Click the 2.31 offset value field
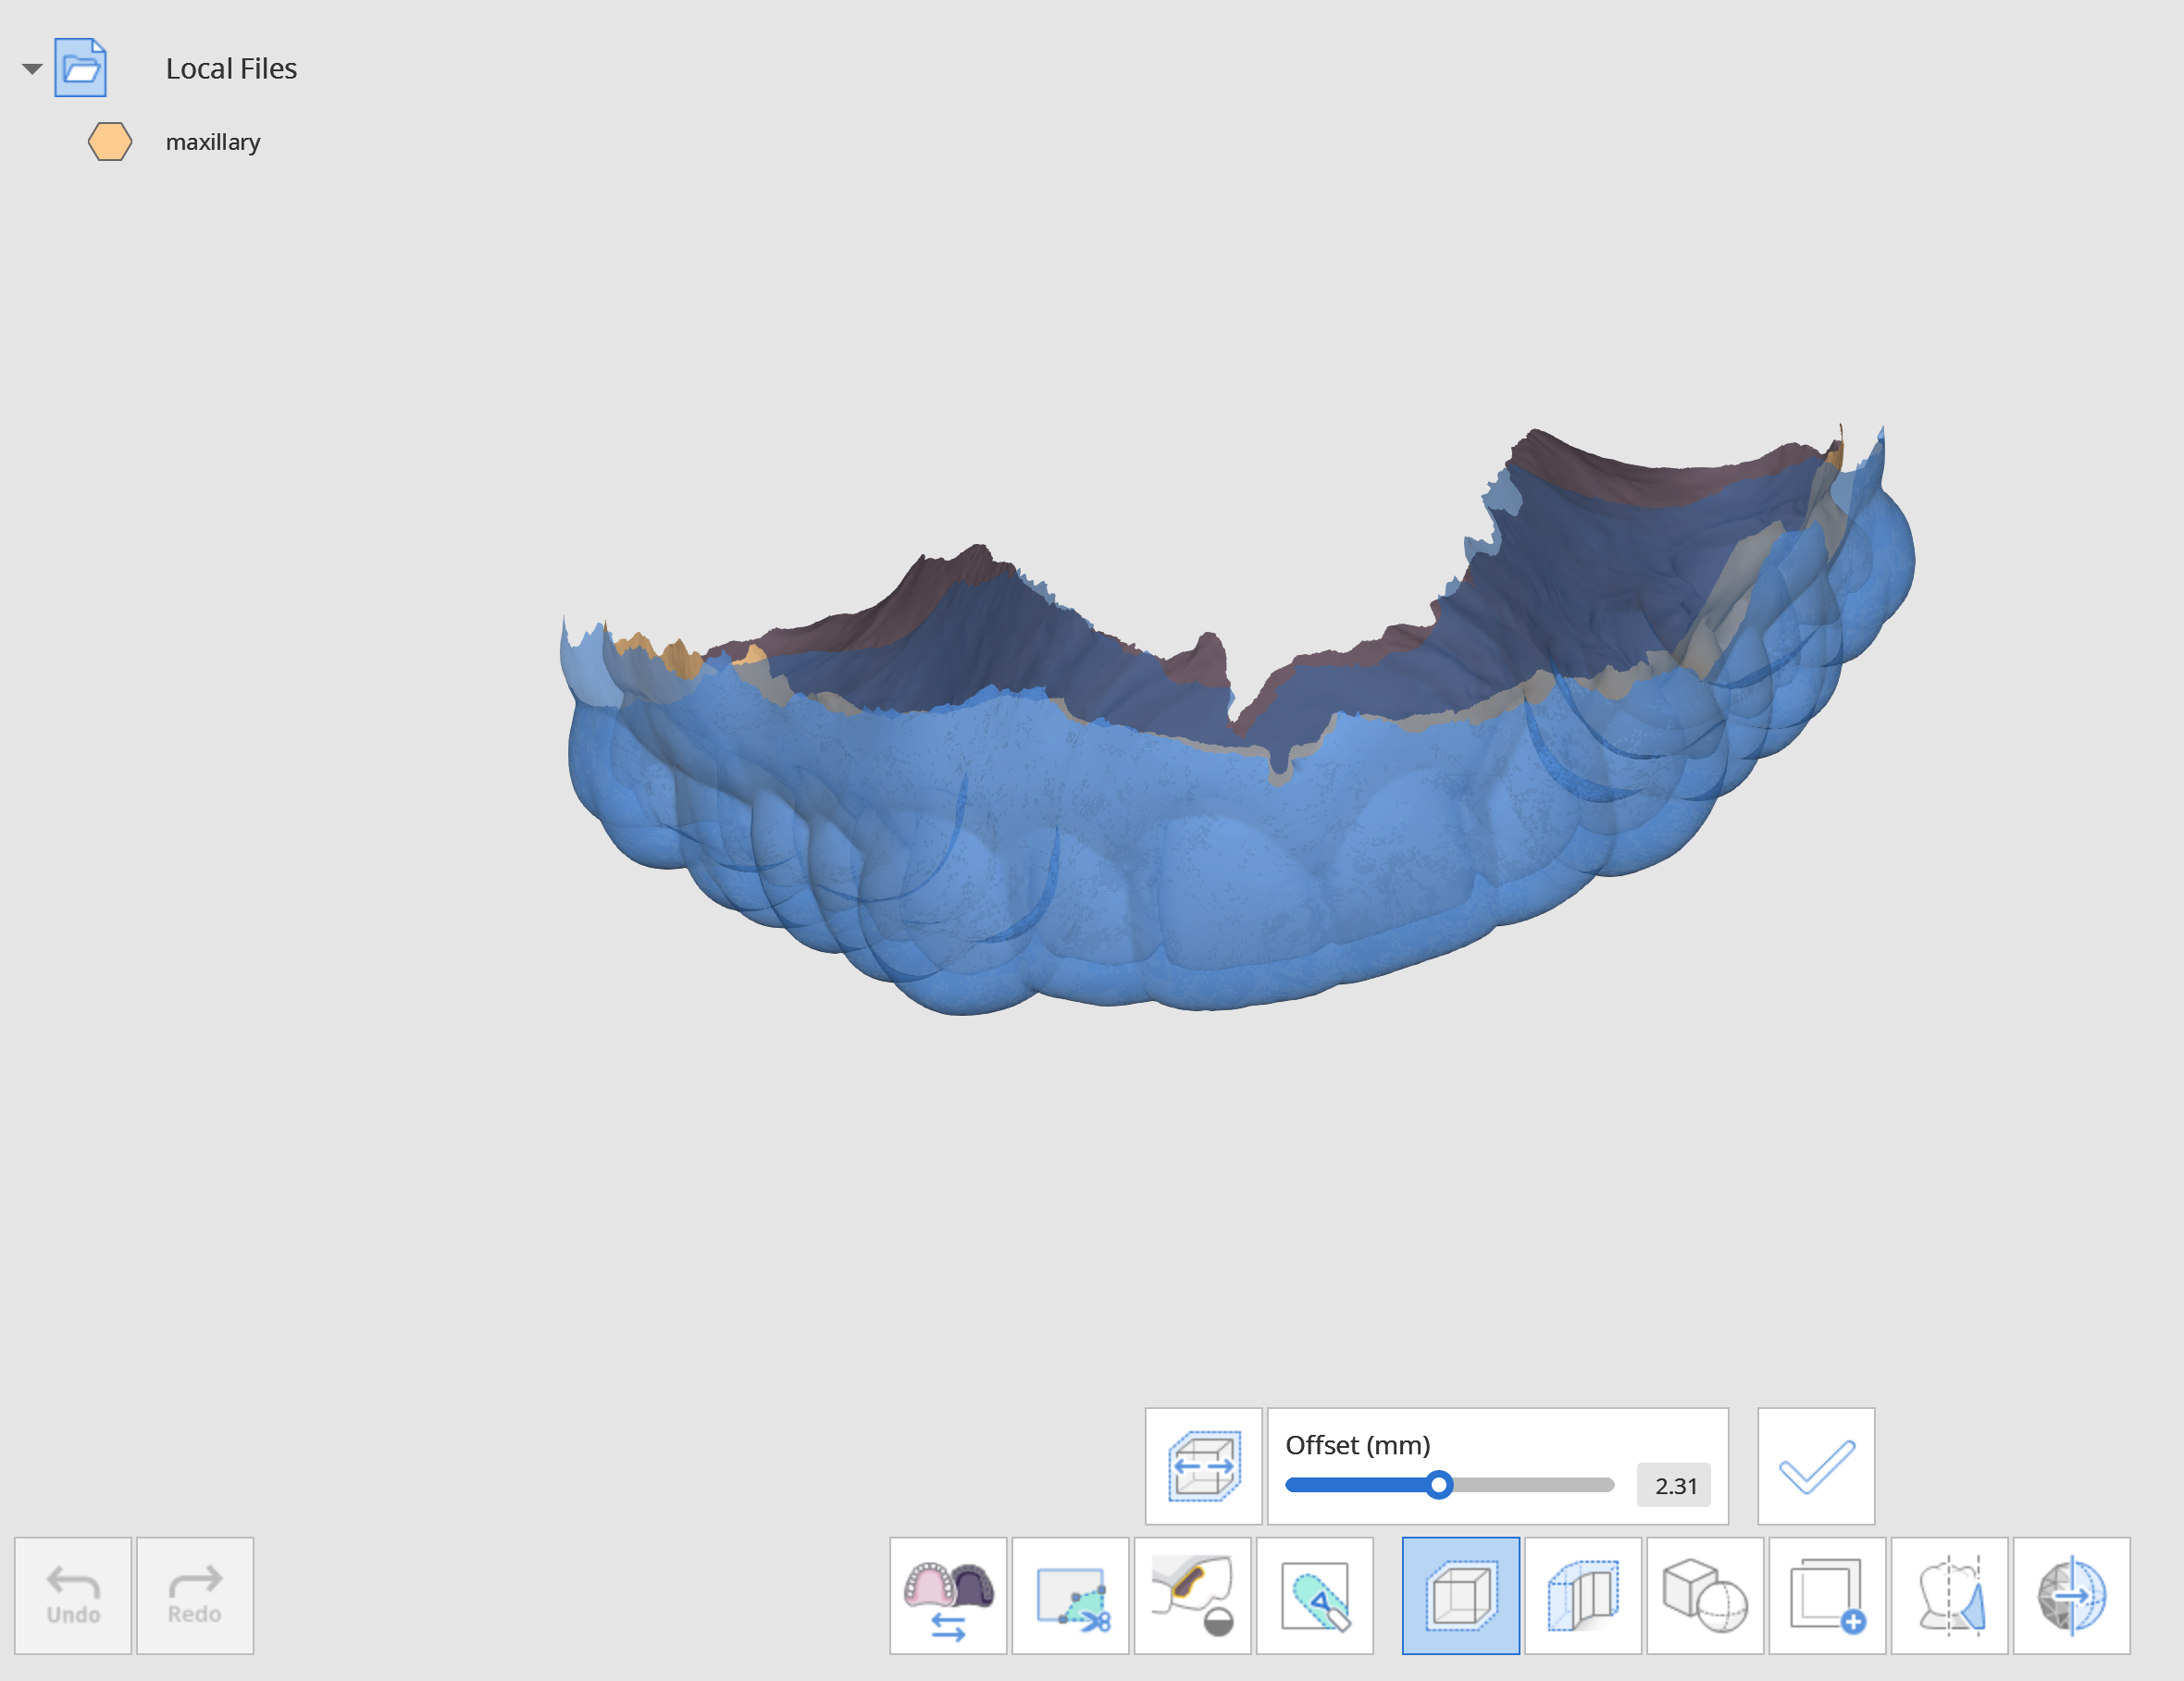The height and width of the screenshot is (1681, 2184). 1674,1485
